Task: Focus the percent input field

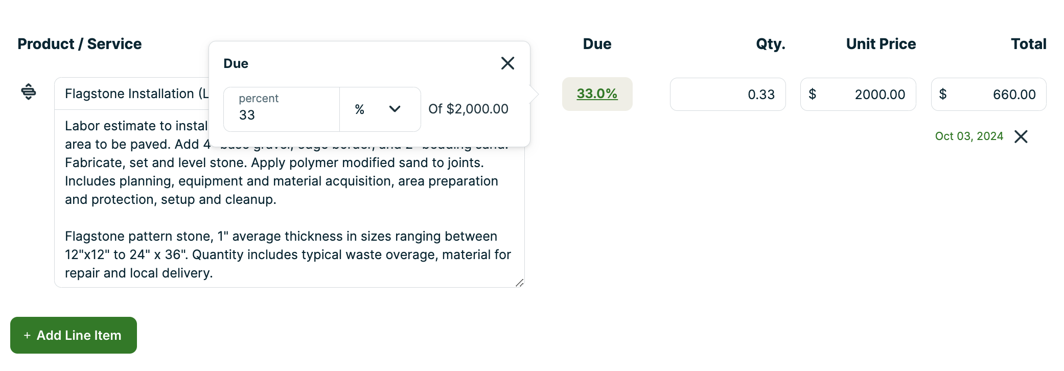Action: pyautogui.click(x=282, y=115)
